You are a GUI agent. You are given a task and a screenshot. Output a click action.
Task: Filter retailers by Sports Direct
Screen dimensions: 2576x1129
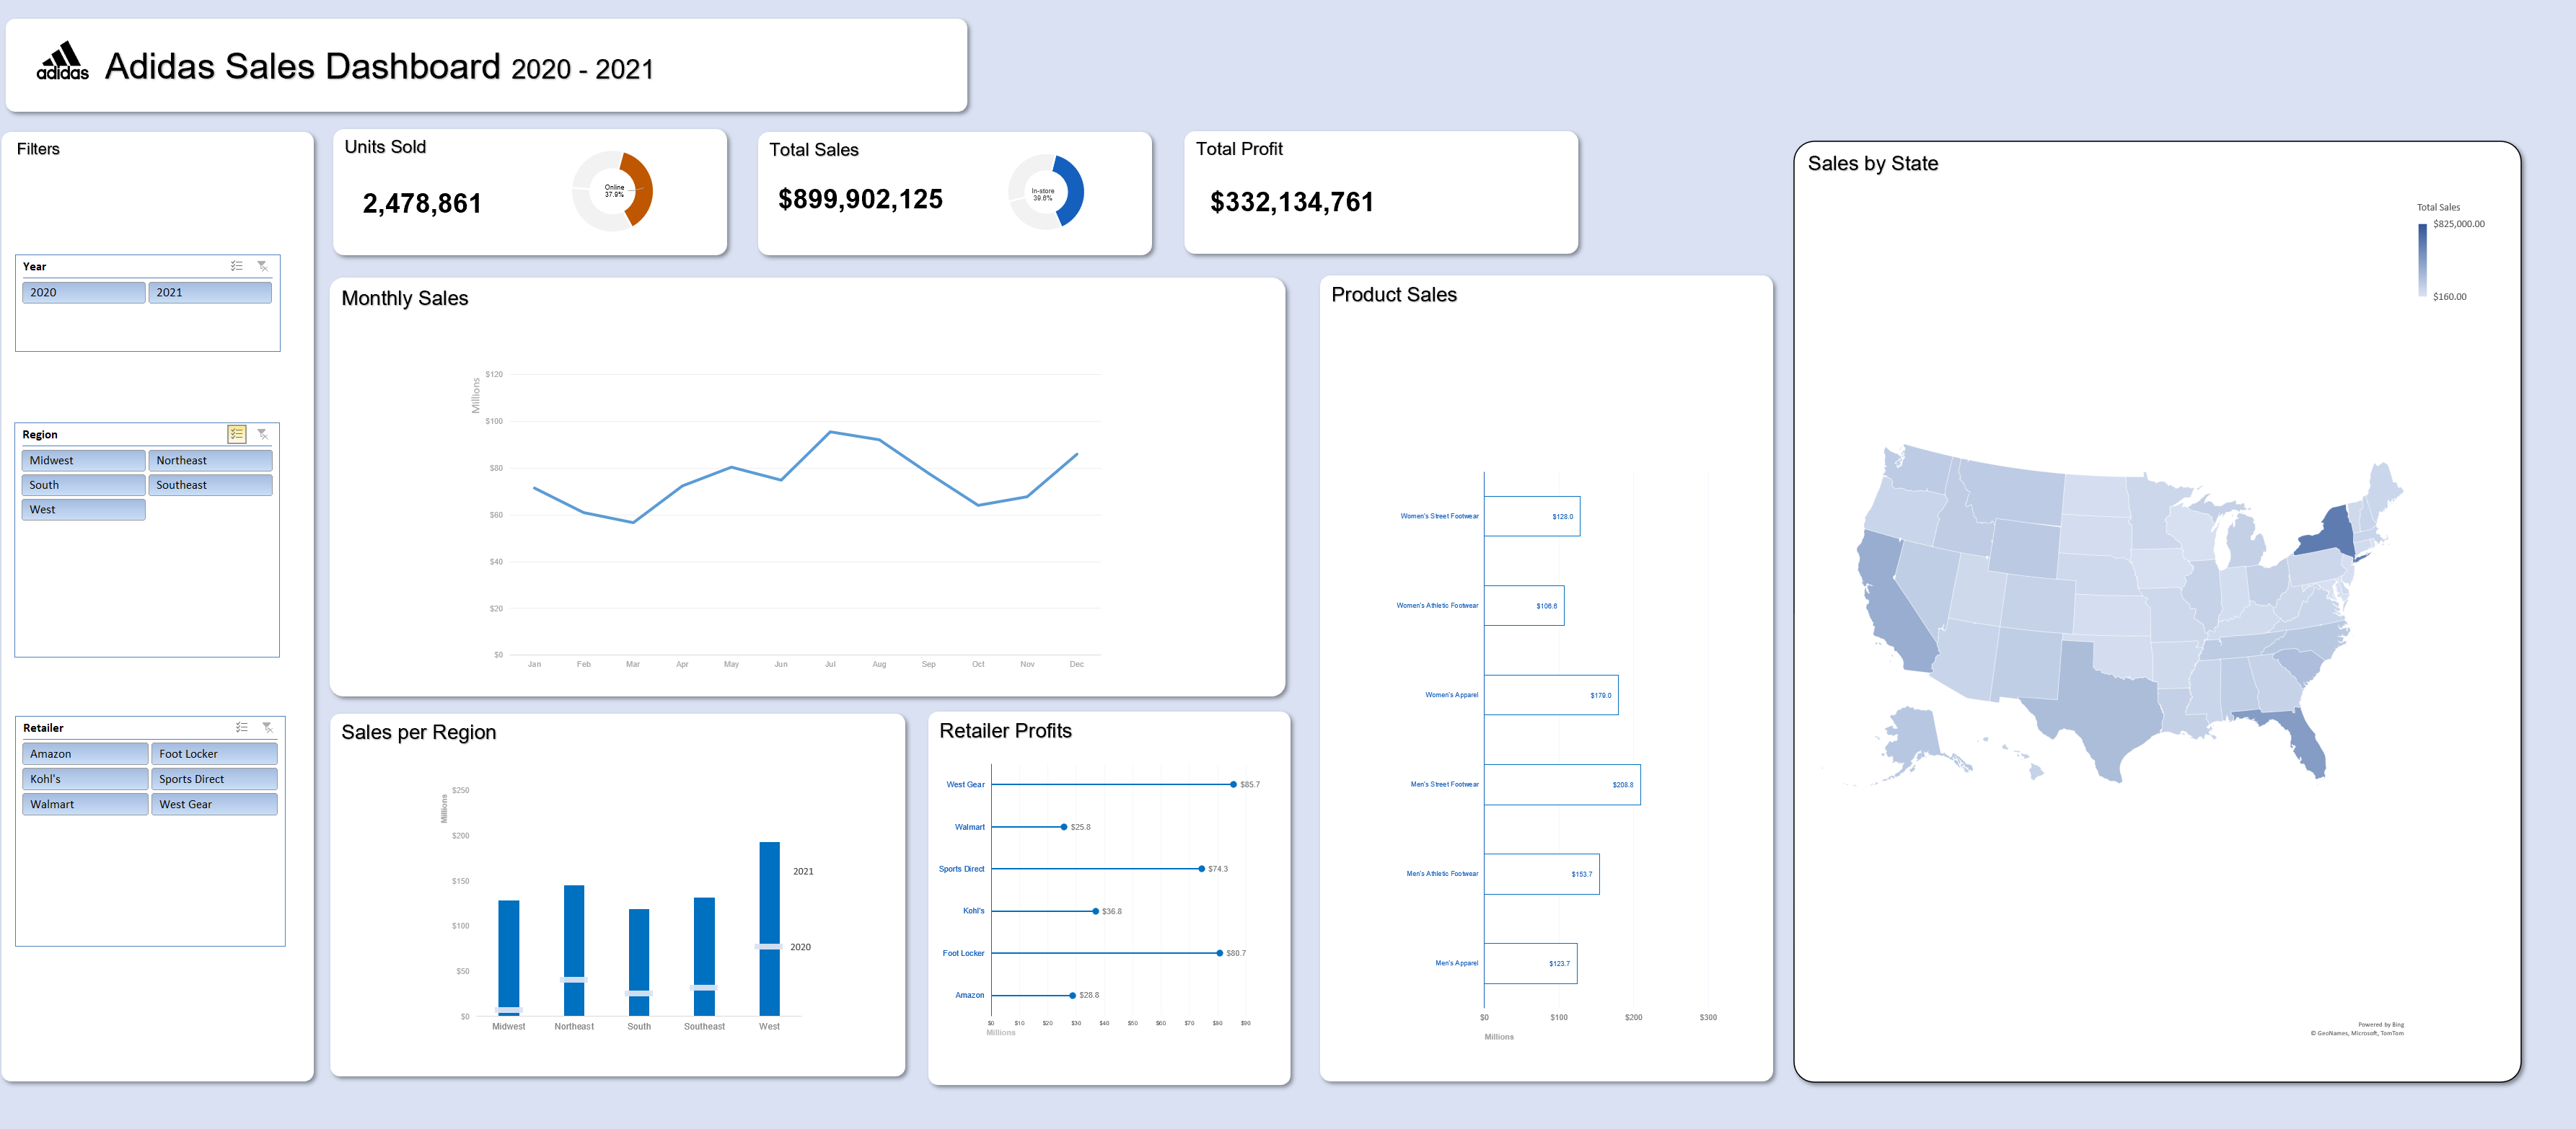click(x=214, y=779)
